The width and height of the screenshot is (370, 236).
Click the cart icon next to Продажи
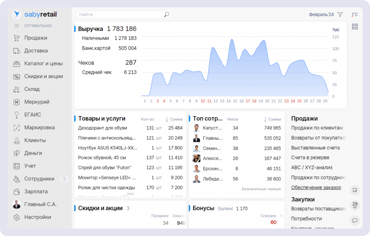point(16,38)
